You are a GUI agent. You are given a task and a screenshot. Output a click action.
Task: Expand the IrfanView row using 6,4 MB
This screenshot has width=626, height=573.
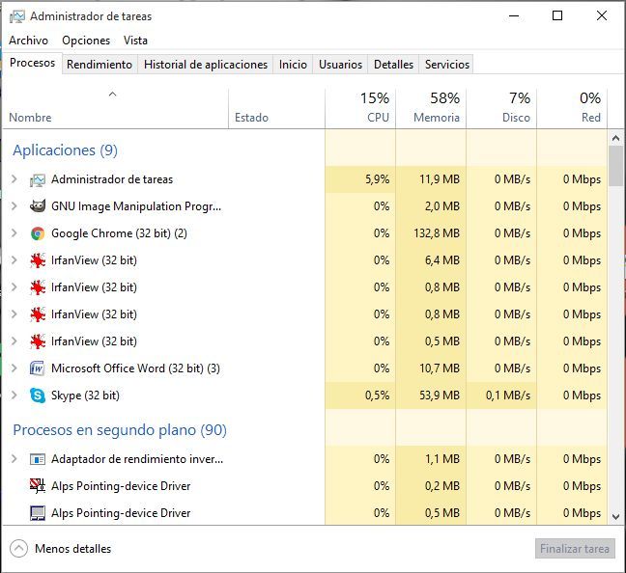[x=14, y=260]
